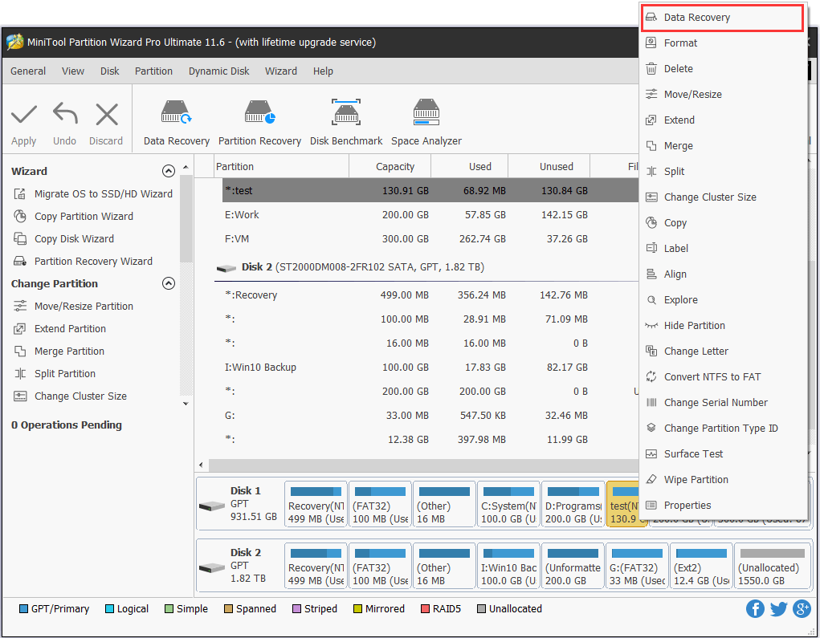The height and width of the screenshot is (638, 820).
Task: Click sidebar scroll down arrow
Action: coord(186,404)
